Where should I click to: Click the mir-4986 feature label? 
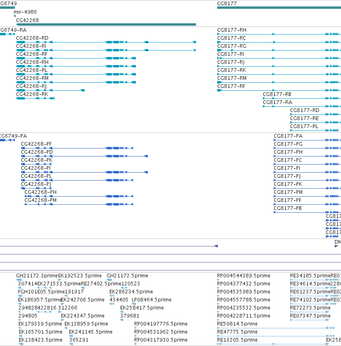point(25,12)
